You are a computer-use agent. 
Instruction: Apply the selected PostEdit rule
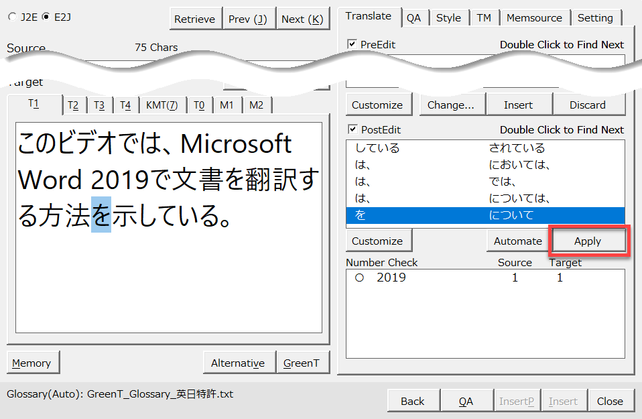588,241
